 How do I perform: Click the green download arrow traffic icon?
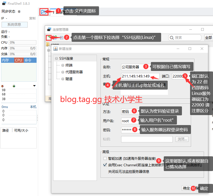(x=14, y=86)
